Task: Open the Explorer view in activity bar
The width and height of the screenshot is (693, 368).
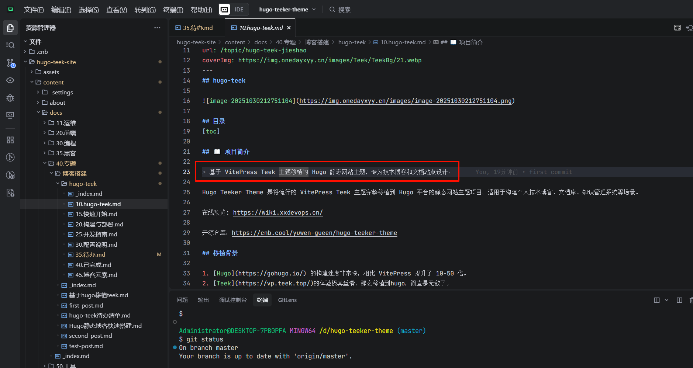Action: pos(10,28)
